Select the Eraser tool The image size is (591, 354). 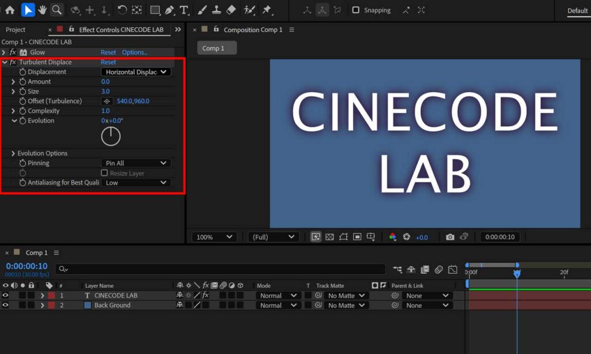click(231, 10)
